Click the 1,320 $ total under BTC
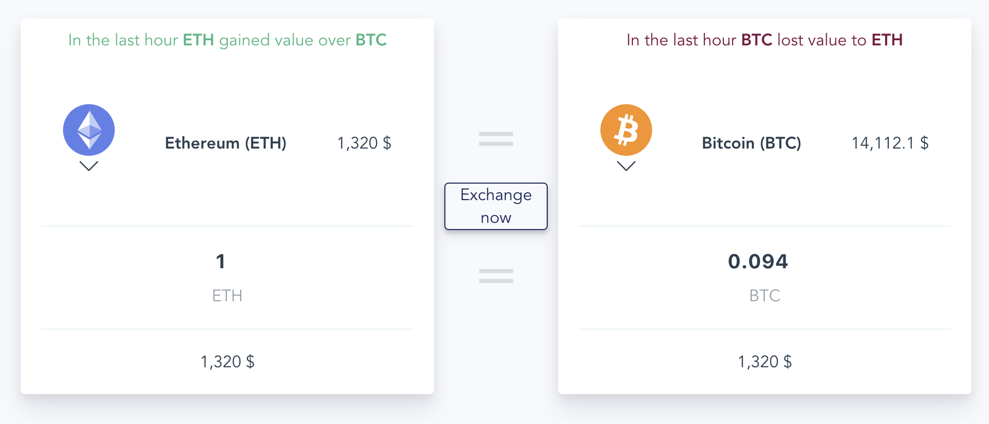Viewport: 989px width, 424px height. (x=765, y=362)
